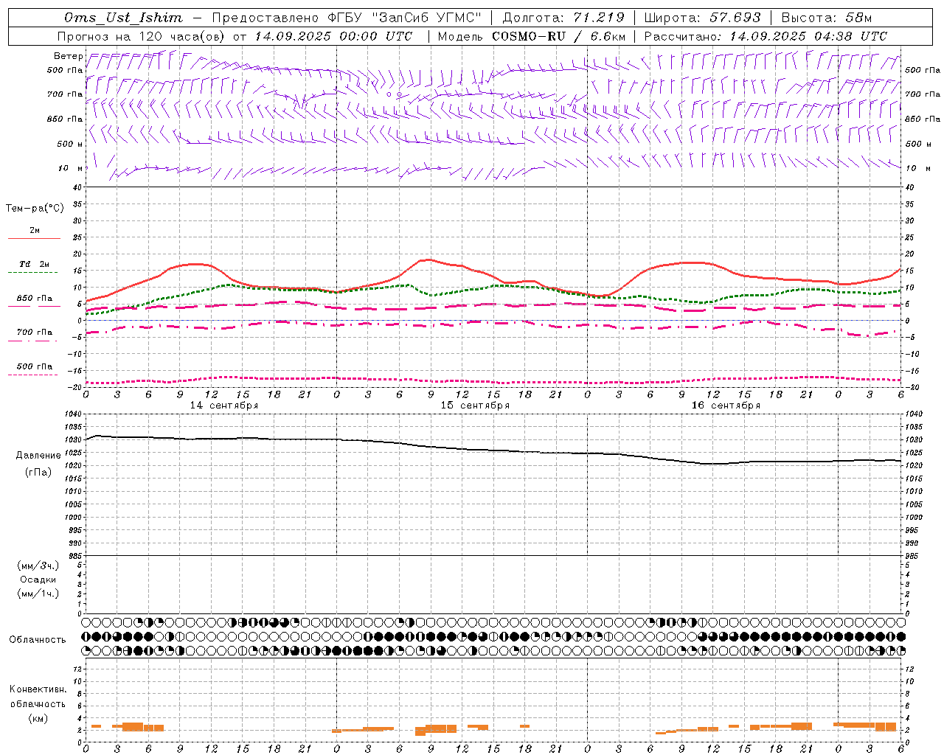Viewport: 944px width, 755px height.
Task: Click the 14 сентября date label
Action: pos(224,406)
